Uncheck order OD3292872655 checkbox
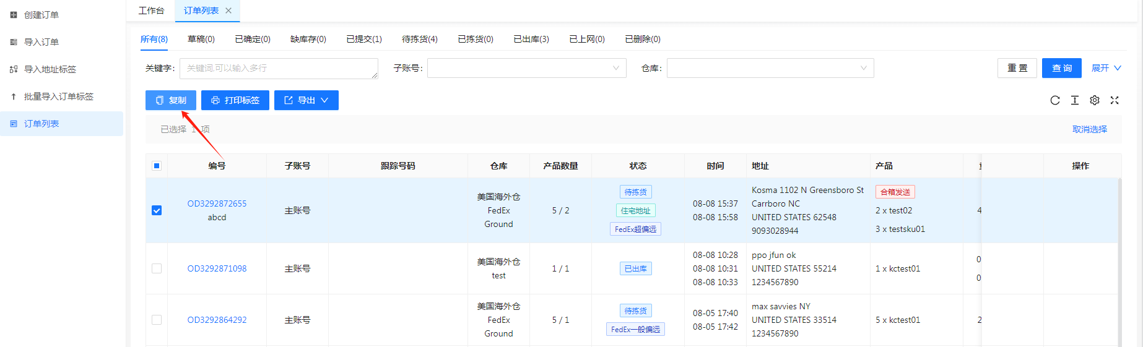 click(x=157, y=210)
